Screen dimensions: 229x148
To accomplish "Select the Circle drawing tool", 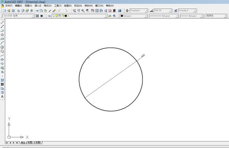I will pos(2,47).
